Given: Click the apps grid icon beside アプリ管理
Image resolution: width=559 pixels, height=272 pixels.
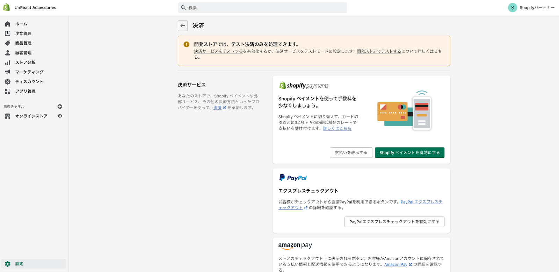Looking at the screenshot, I should [x=8, y=91].
